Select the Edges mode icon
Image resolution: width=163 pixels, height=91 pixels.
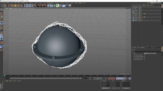point(2,26)
